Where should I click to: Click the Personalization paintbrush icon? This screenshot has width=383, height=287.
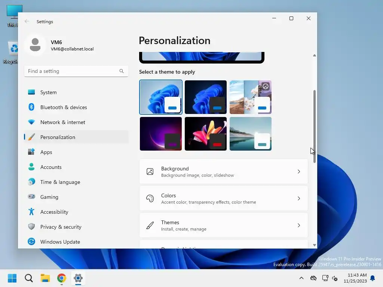[x=31, y=137]
